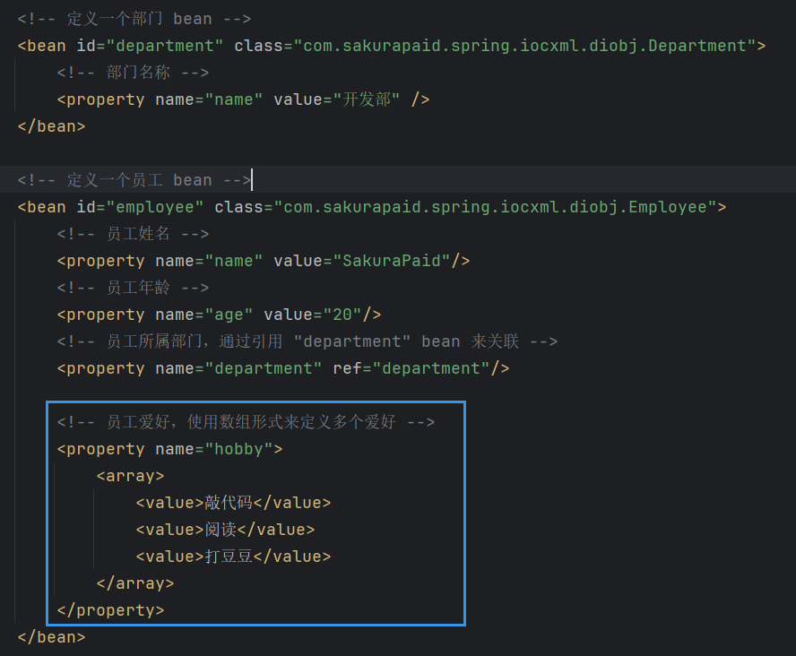The width and height of the screenshot is (796, 656).
Task: Click the value "20" of age property
Action: coord(342,315)
